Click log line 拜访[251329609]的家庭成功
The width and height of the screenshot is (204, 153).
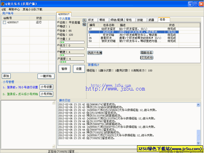(91, 107)
